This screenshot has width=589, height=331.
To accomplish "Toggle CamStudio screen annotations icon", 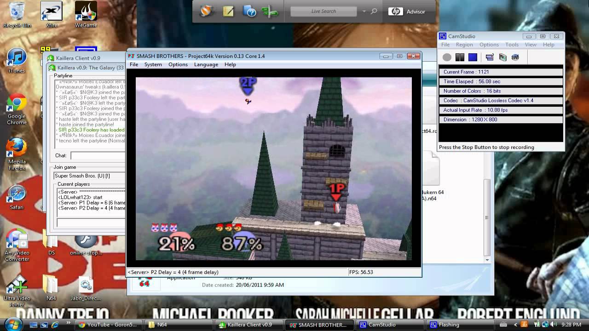I will point(490,57).
